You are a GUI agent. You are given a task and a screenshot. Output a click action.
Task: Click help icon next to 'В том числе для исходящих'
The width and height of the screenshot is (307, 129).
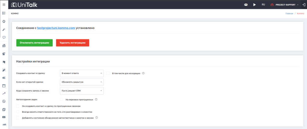tap(143, 73)
